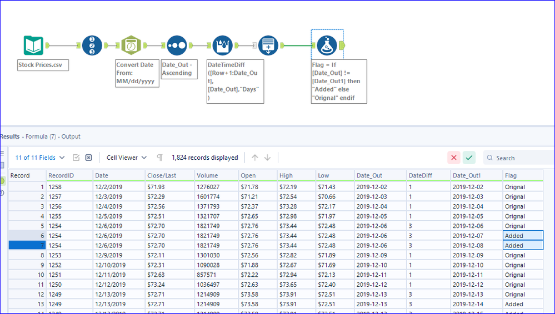Click the DateTimeDiff expression annotation
This screenshot has width=555, height=314.
pos(236,82)
